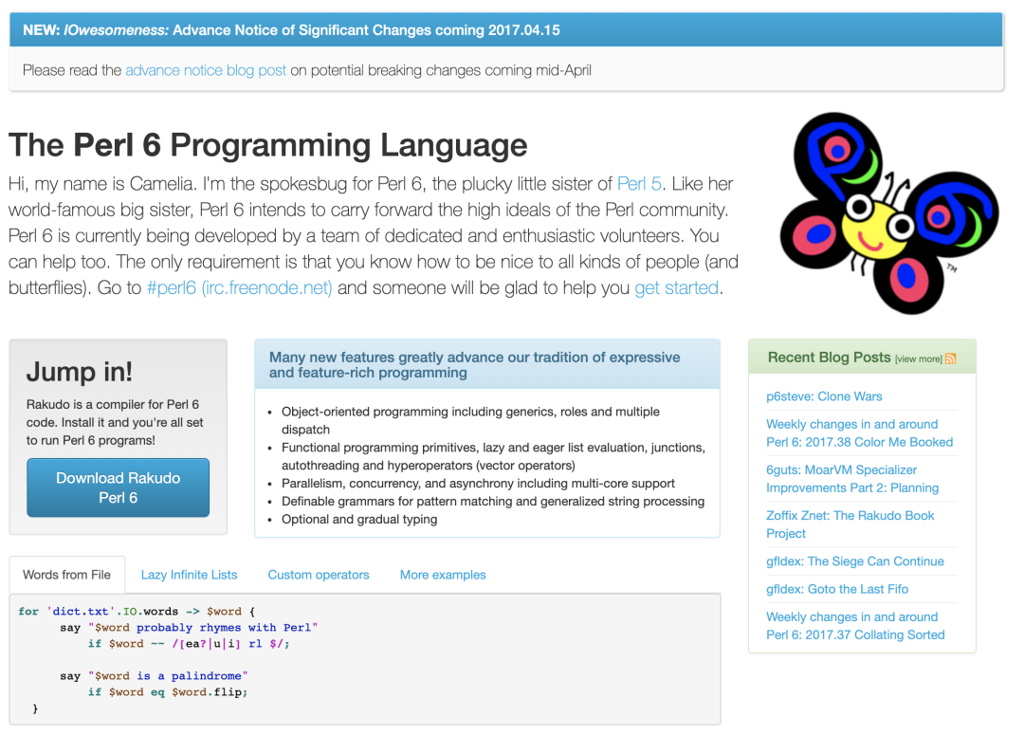Click the 'Many new features greatly advance' panel heading
The width and height of the screenshot is (1024, 735).
point(475,365)
